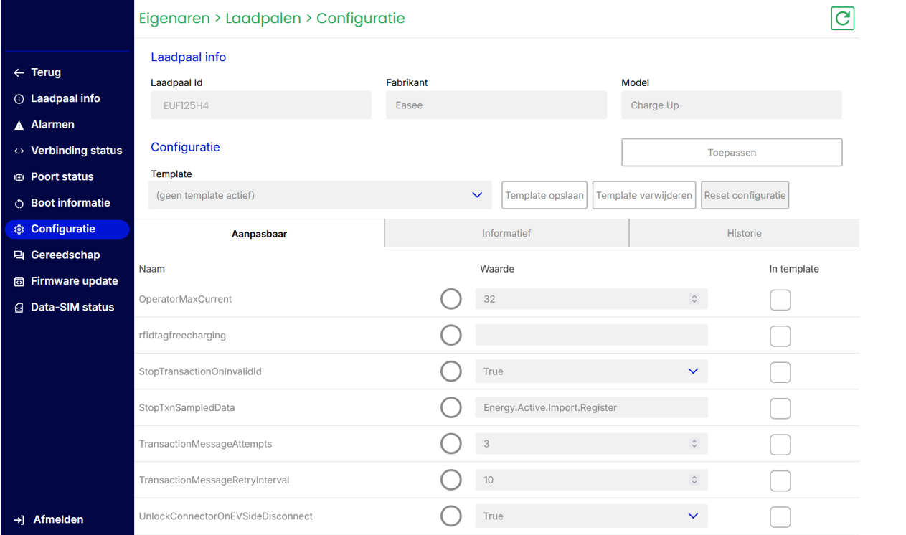Click the Terug back arrow icon
The width and height of the screenshot is (906, 535).
(x=19, y=73)
